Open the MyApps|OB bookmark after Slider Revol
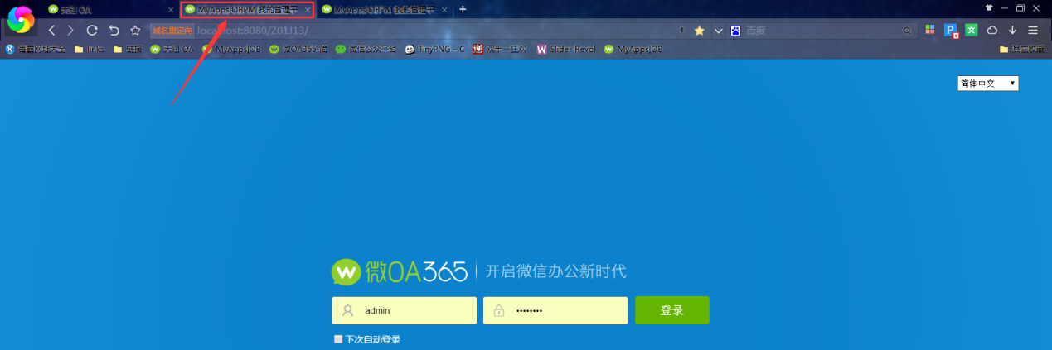Screen dimensions: 1052x350 (x=633, y=49)
